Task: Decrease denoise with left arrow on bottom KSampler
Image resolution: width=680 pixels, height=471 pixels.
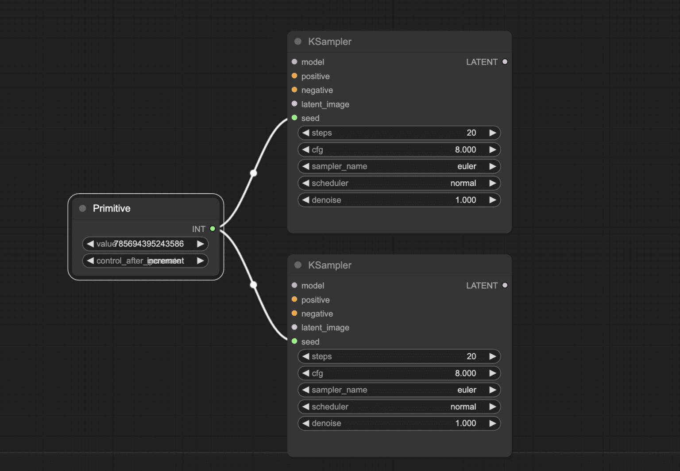Action: pyautogui.click(x=305, y=423)
